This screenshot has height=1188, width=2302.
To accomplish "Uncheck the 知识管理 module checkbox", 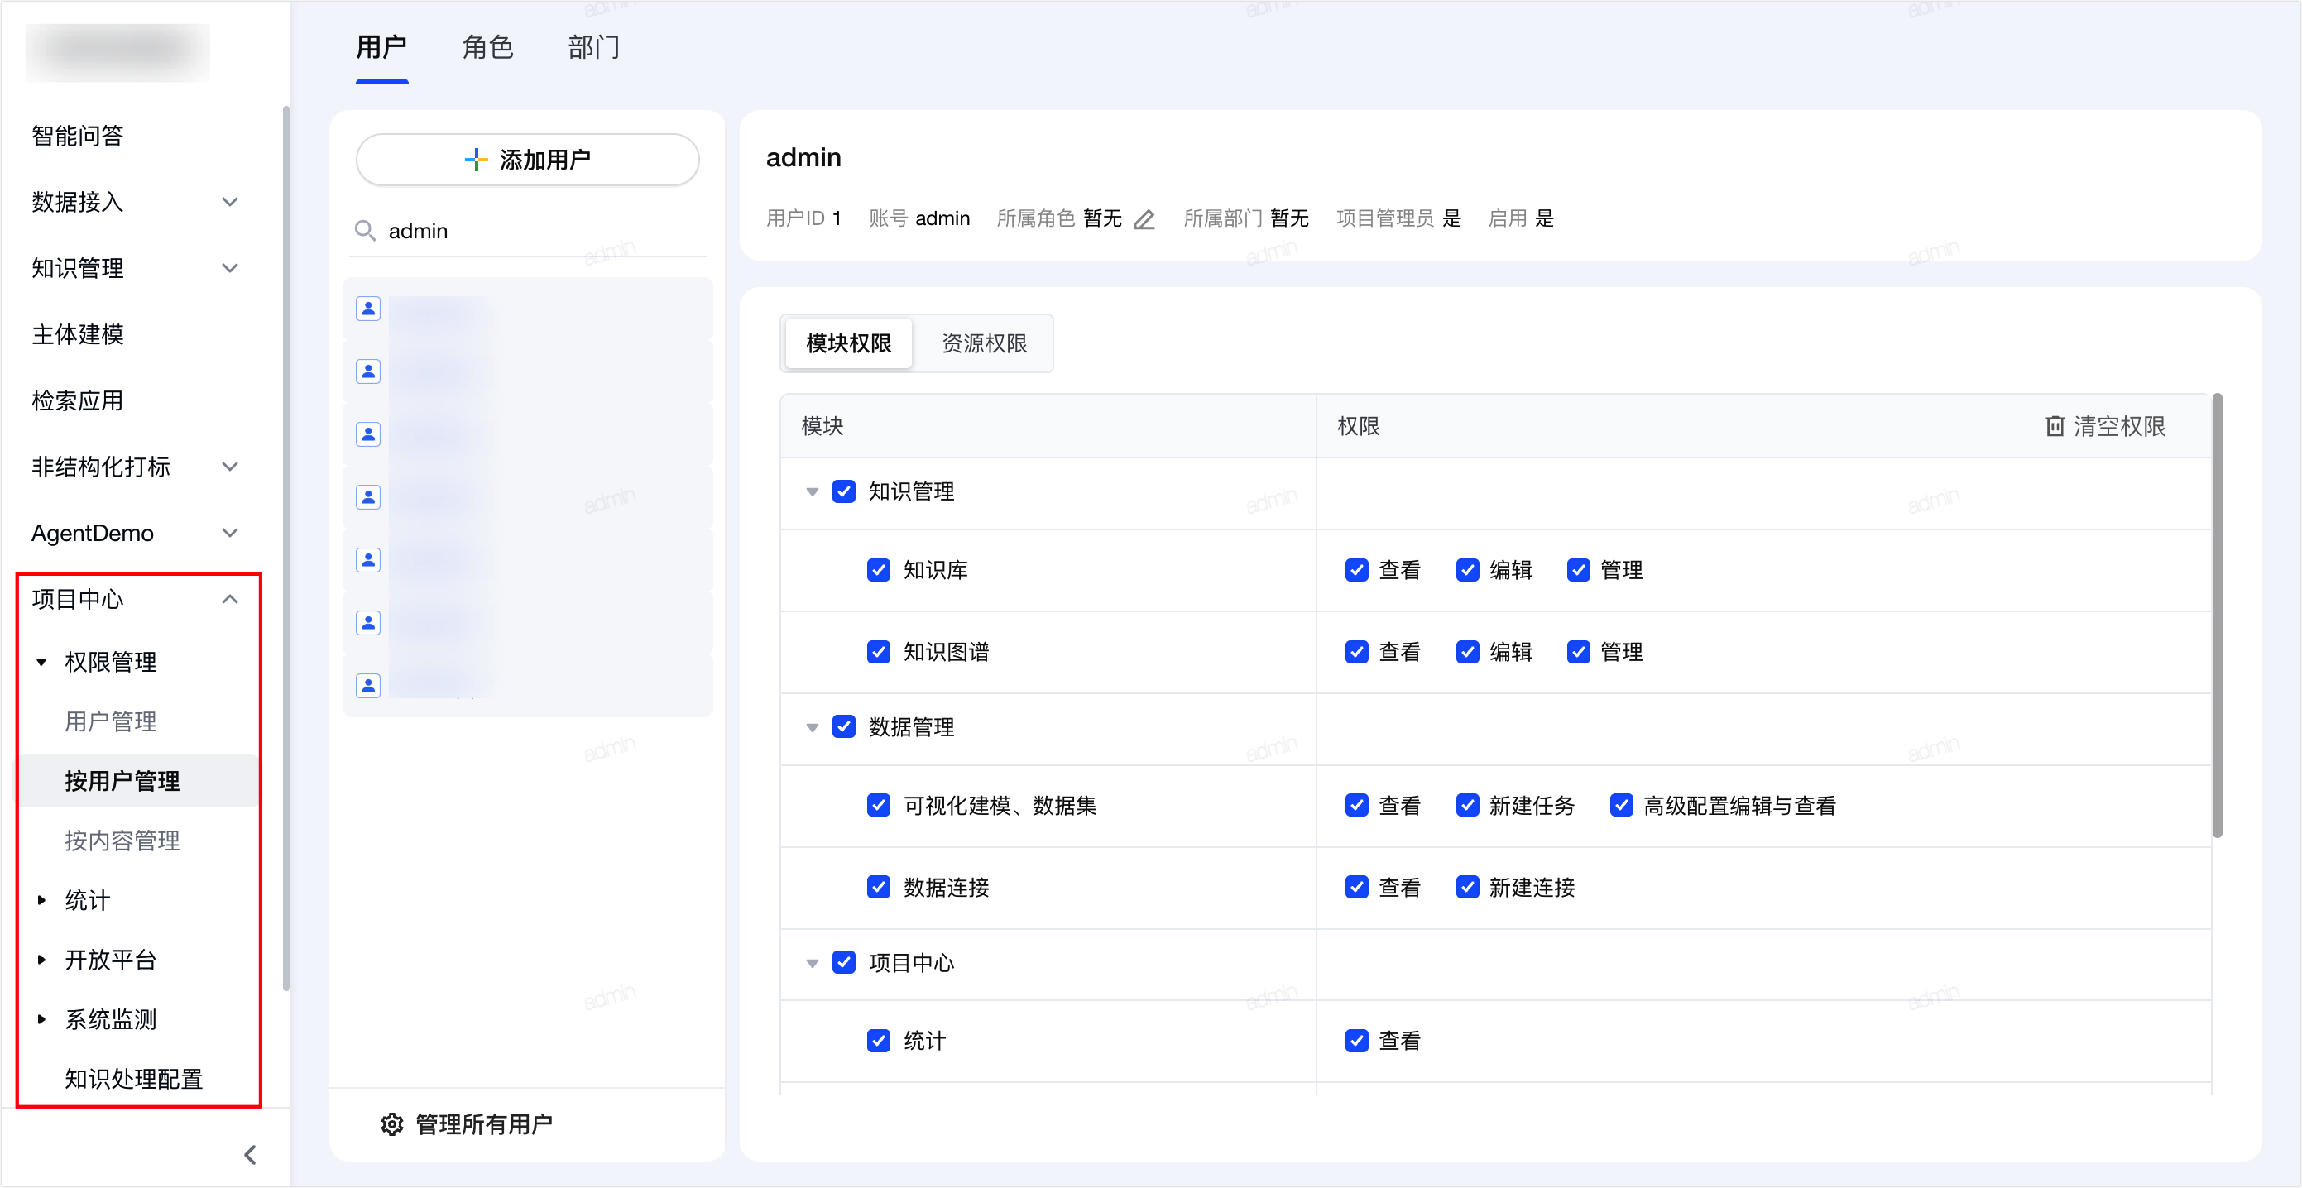I will (843, 492).
